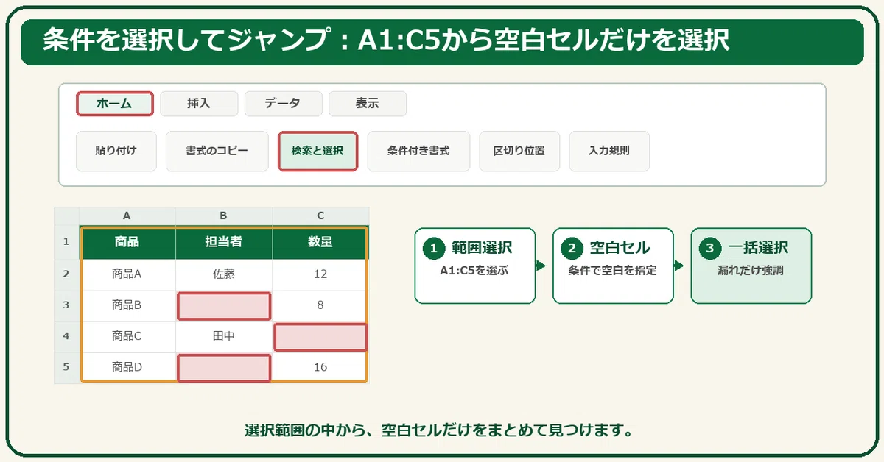Click cell 佐藤
This screenshot has height=462, width=884.
coord(224,274)
